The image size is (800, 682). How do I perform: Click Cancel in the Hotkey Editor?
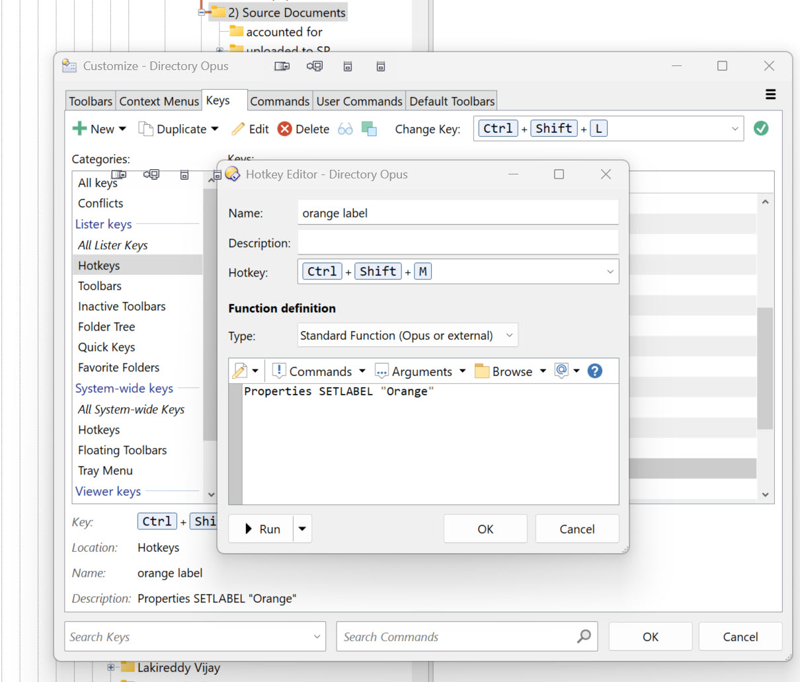tap(577, 529)
